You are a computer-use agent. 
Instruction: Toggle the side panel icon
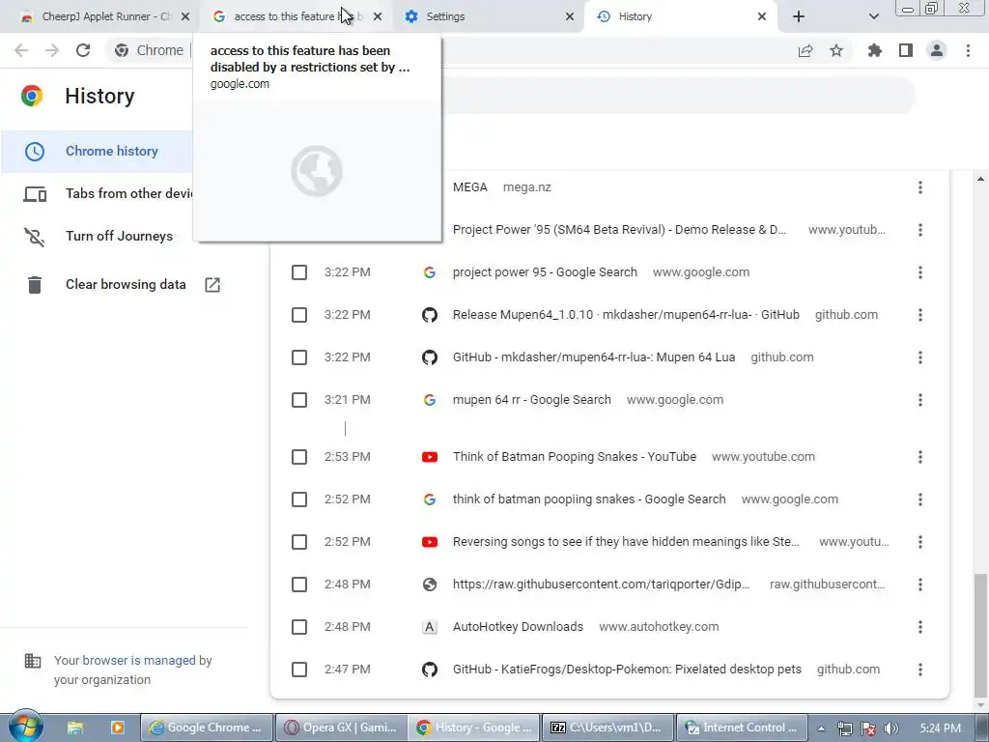point(906,50)
